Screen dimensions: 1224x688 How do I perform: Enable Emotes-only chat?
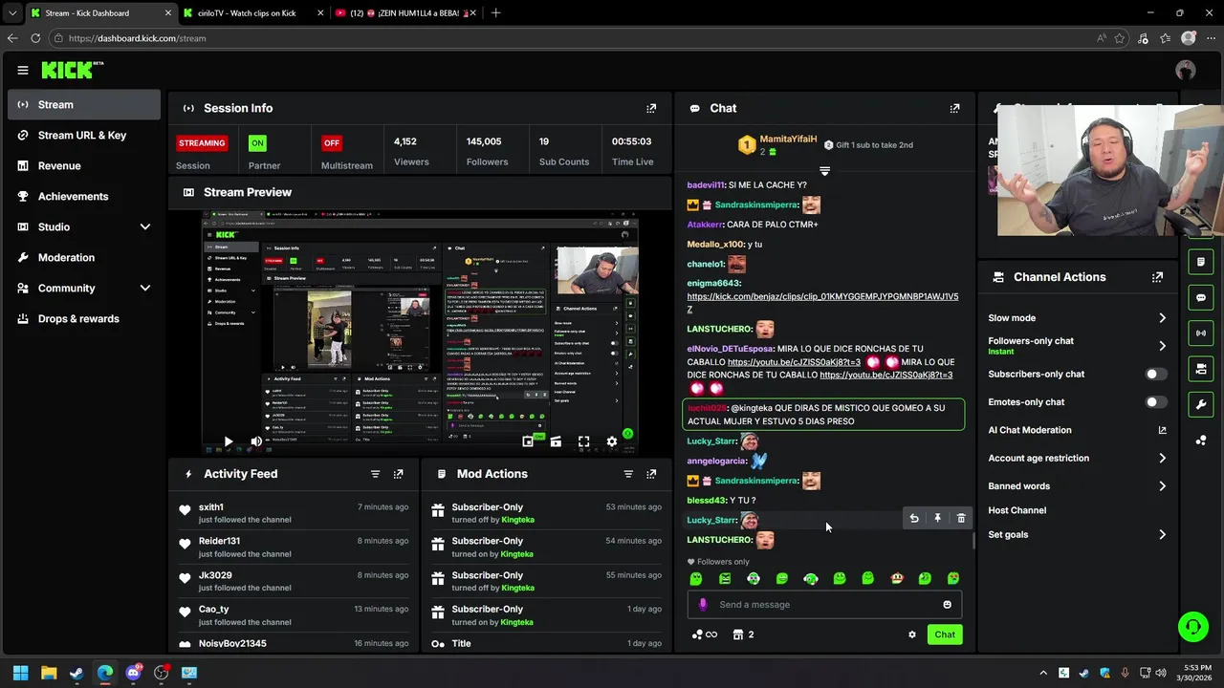coord(1156,402)
